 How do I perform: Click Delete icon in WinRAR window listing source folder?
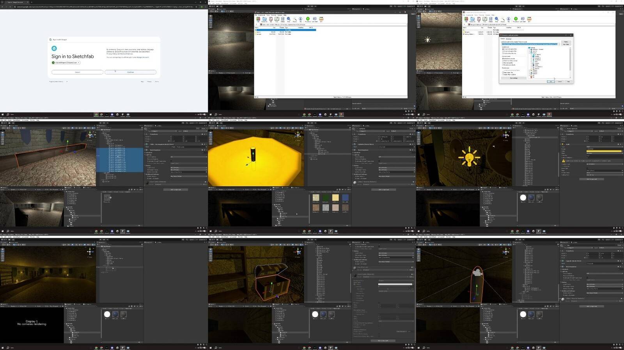[x=283, y=19]
